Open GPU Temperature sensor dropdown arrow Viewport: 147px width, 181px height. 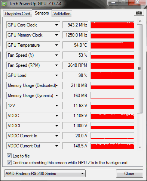(56, 45)
